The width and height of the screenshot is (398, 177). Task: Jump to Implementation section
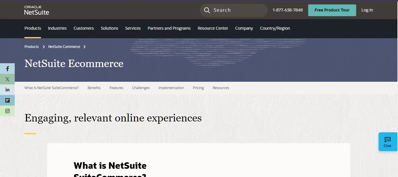point(171,88)
